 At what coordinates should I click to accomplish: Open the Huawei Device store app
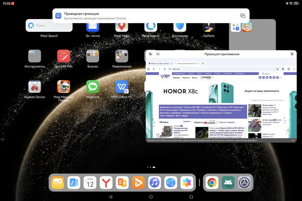(35, 87)
